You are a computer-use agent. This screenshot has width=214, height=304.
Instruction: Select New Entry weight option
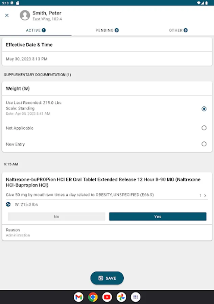[x=204, y=144]
